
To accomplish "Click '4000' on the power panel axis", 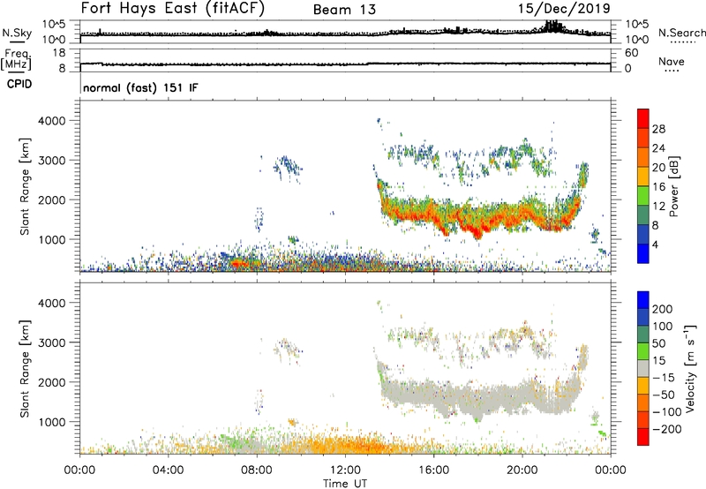I will 51,121.
